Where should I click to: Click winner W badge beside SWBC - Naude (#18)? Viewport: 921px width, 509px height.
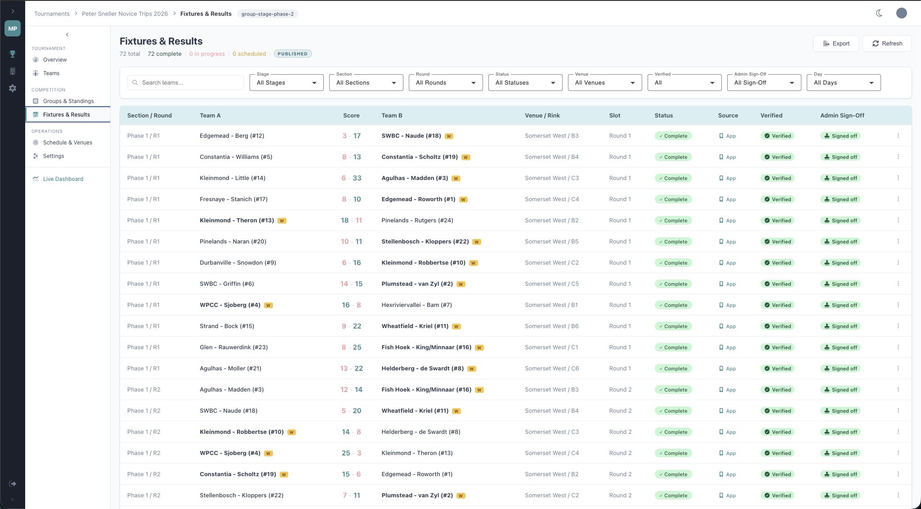(449, 136)
